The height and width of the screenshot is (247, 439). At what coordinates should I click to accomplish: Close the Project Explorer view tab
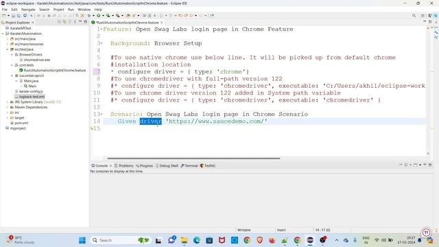[x=33, y=23]
